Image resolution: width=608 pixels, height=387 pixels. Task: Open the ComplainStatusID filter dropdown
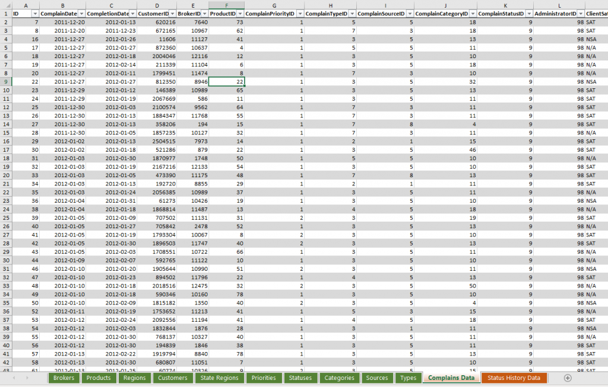[x=528, y=14]
